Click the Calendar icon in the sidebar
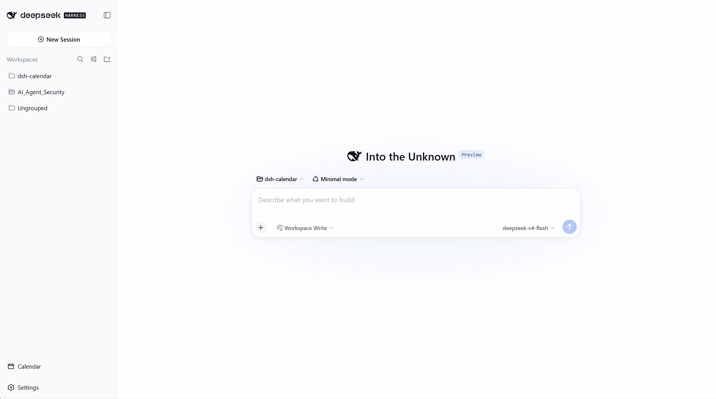Screen dimensions: 716x399 [x=11, y=366]
